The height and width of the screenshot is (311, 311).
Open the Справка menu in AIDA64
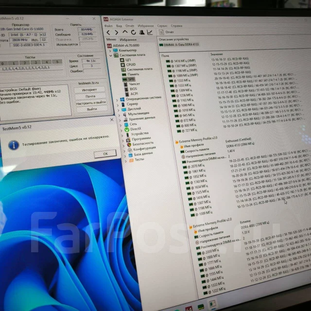pos(176,26)
